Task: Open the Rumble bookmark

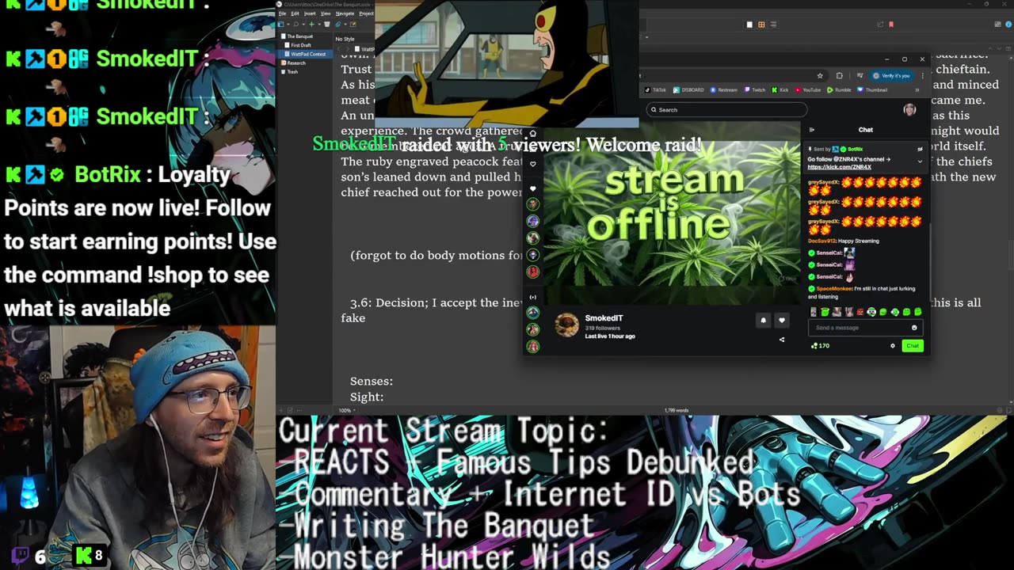Action: [x=840, y=90]
